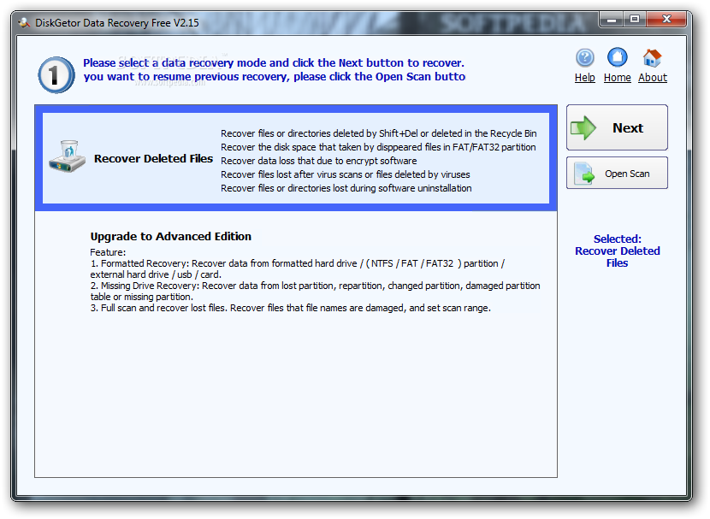The width and height of the screenshot is (710, 519).
Task: Minimize the DiskGetor window
Action: (612, 20)
